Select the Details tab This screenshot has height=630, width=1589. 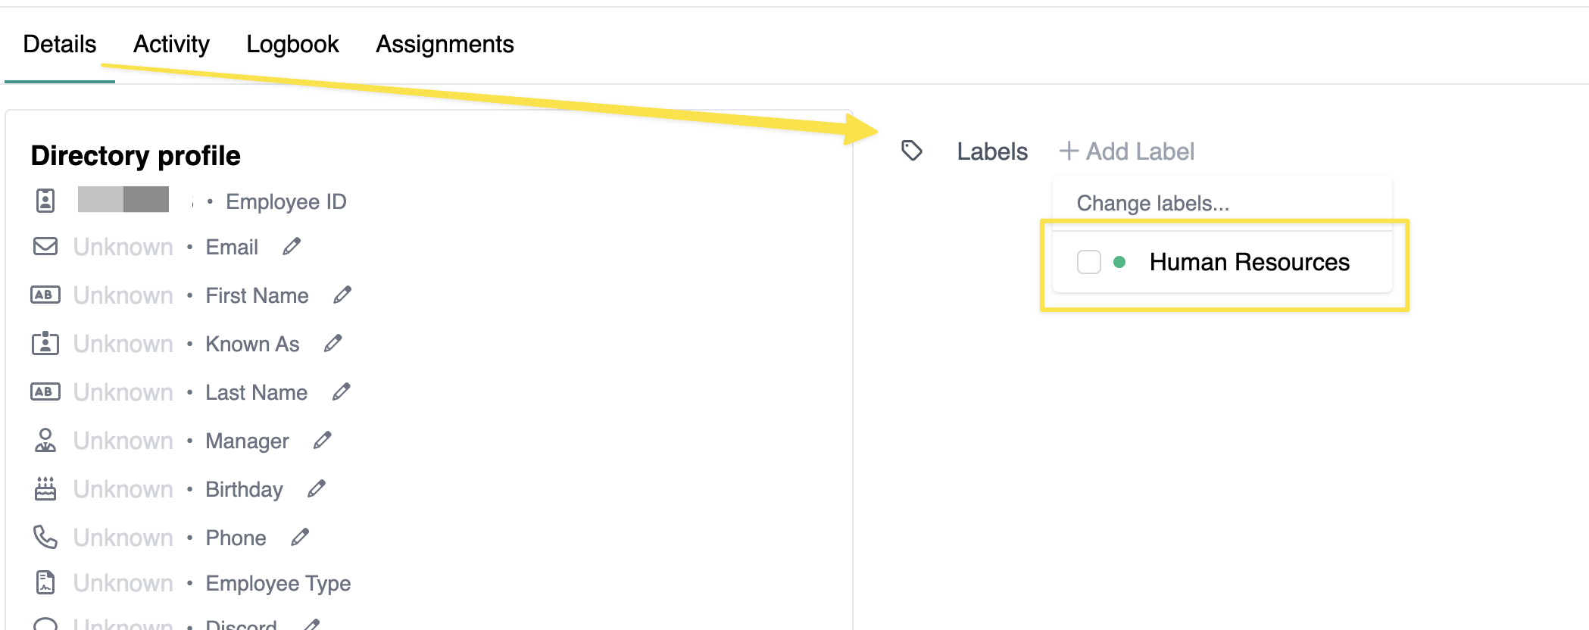[x=60, y=44]
